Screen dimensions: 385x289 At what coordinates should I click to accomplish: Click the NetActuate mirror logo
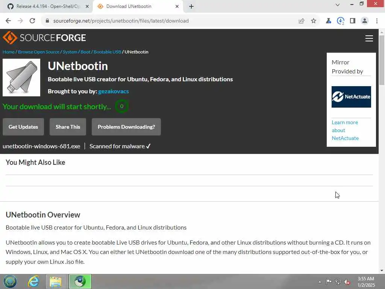[x=351, y=97]
